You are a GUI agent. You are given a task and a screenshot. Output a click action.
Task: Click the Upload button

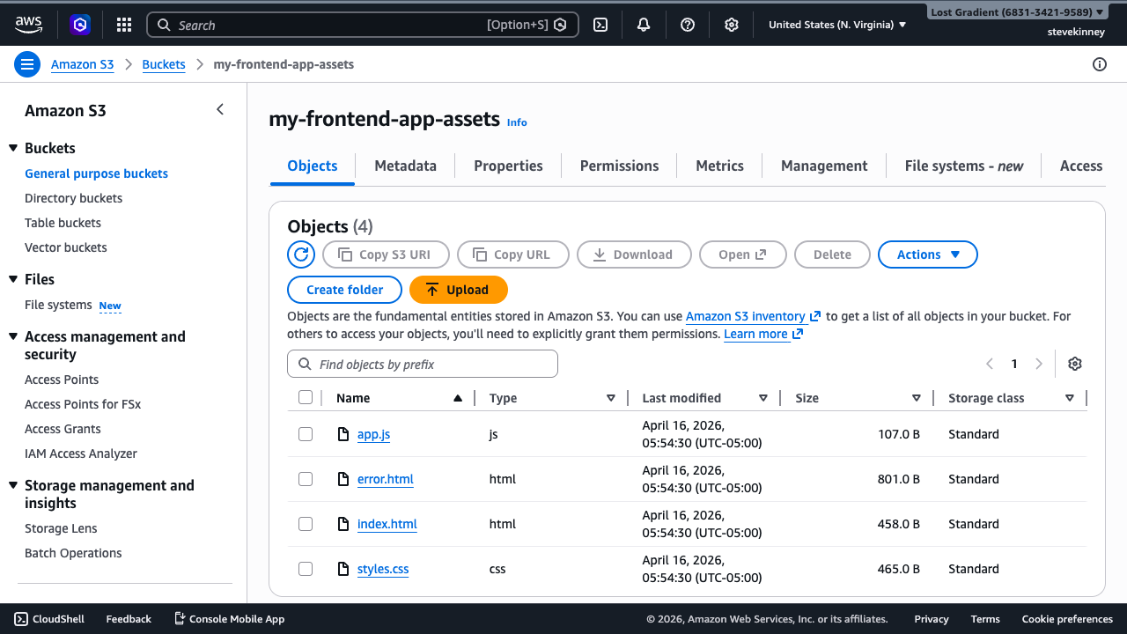[x=459, y=290]
